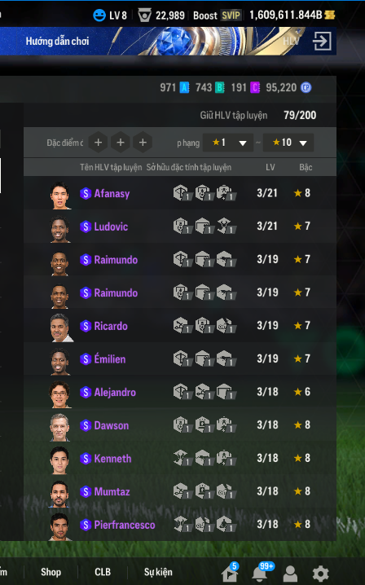
Task: Click the CP currency icon next to 95,220
Action: click(x=306, y=88)
